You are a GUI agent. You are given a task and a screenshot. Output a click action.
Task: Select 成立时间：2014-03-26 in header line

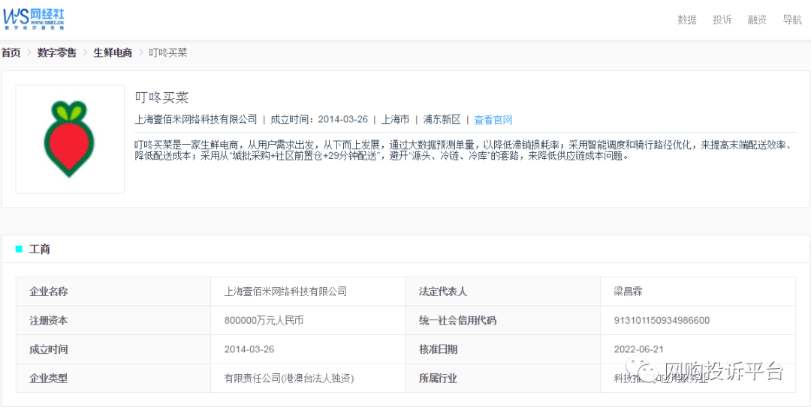point(319,119)
